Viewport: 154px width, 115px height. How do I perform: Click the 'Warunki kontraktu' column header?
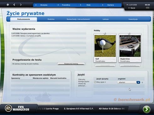click(58, 78)
